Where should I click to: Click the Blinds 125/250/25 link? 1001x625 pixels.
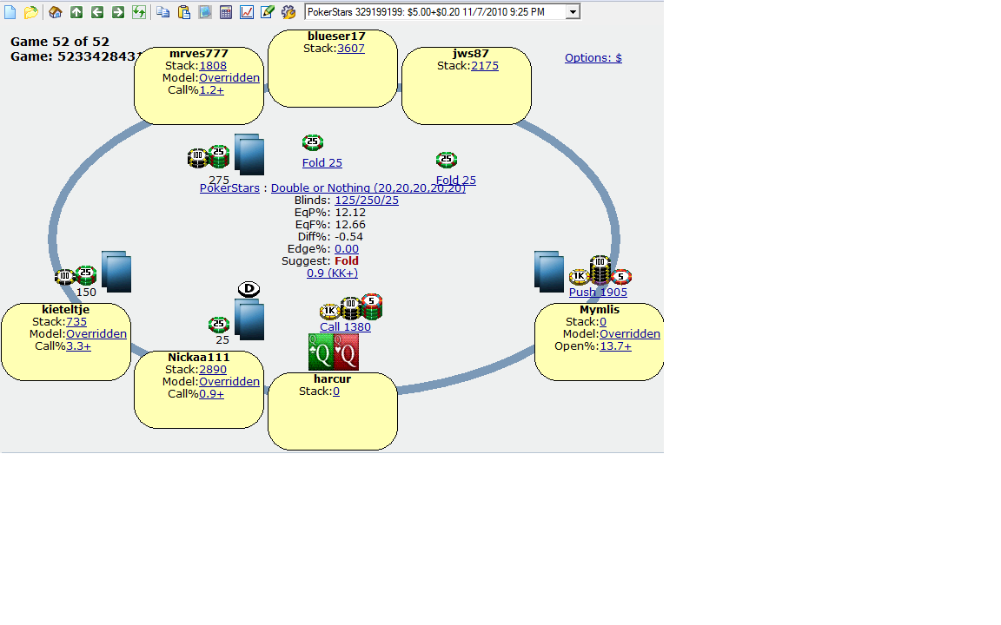(367, 201)
